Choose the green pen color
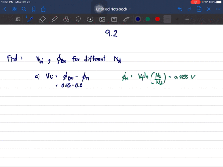 (148, 19)
